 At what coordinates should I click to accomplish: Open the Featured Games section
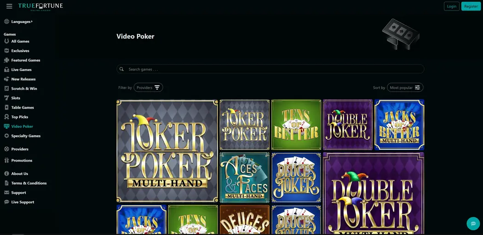tap(26, 60)
